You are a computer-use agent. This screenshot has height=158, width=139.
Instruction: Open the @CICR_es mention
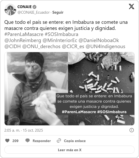pos(73,47)
